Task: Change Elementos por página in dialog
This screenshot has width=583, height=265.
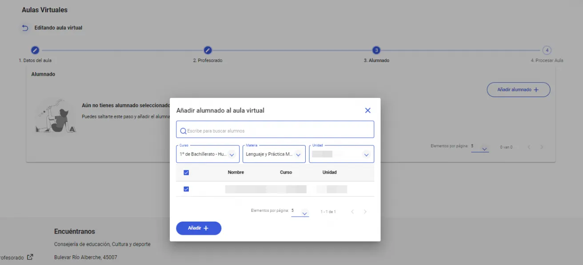Action: pyautogui.click(x=300, y=212)
